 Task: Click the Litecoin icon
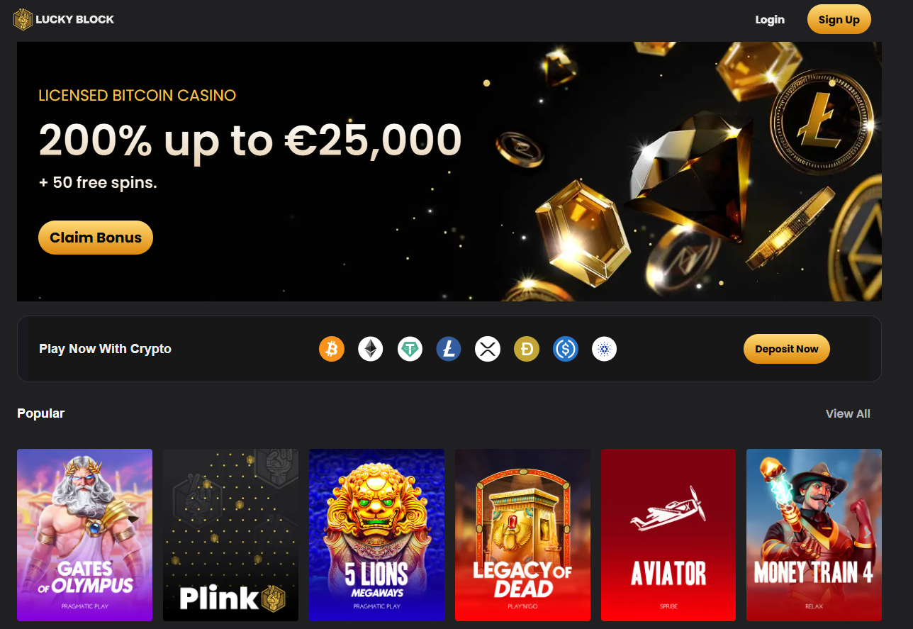[x=449, y=349]
